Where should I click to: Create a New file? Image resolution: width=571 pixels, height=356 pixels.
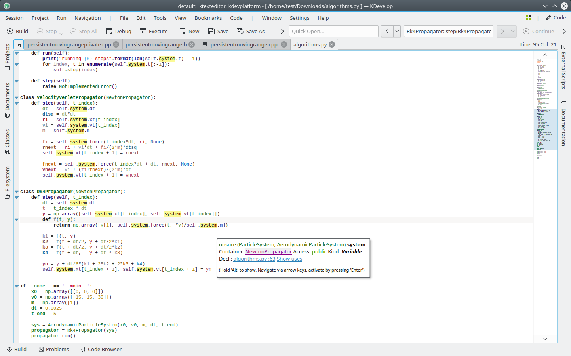(x=189, y=31)
